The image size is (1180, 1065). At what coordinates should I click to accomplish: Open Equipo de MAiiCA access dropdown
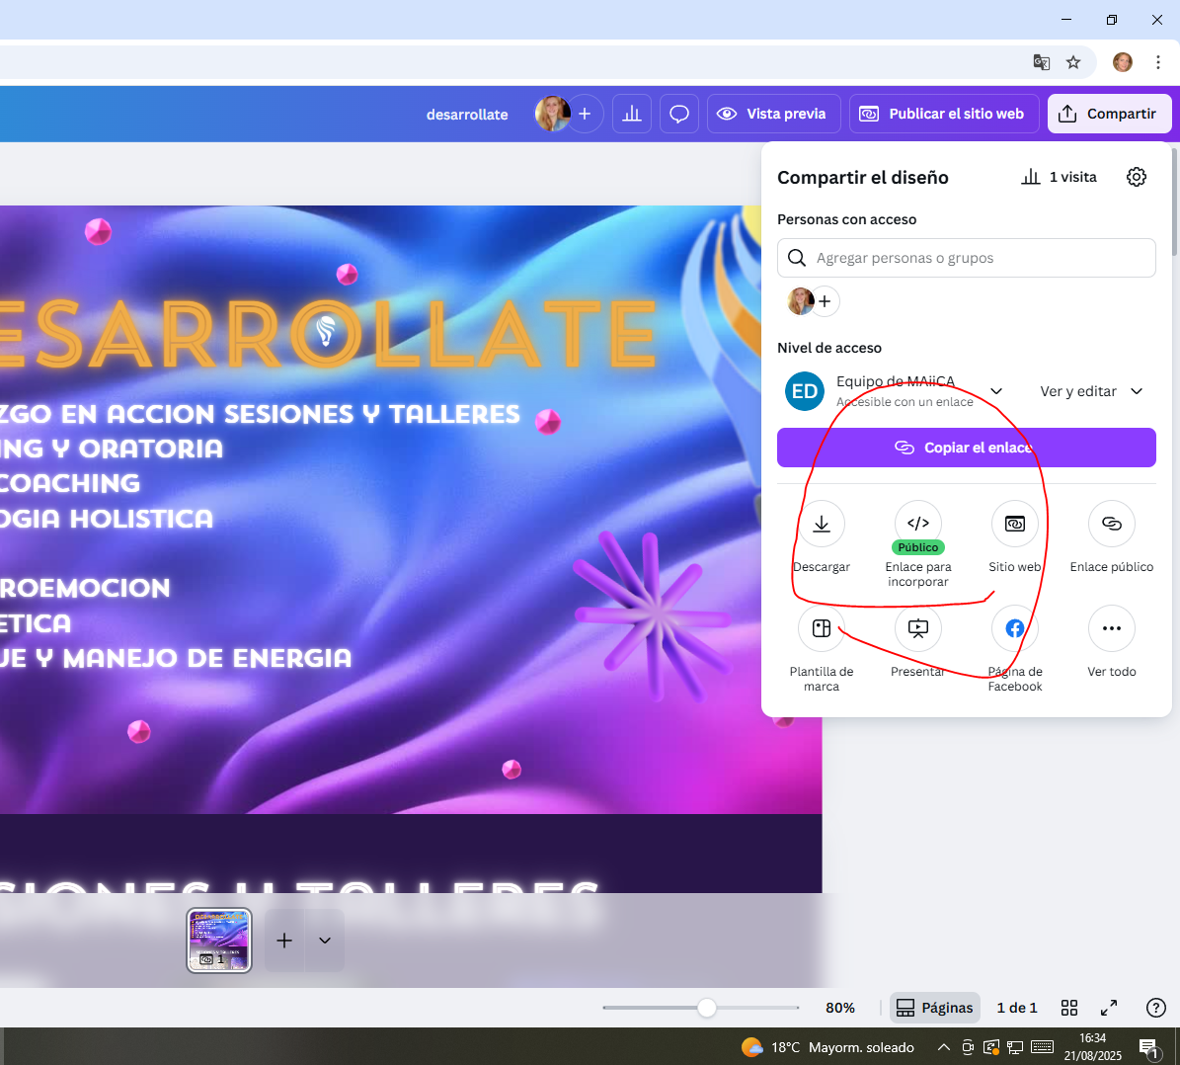(x=996, y=391)
